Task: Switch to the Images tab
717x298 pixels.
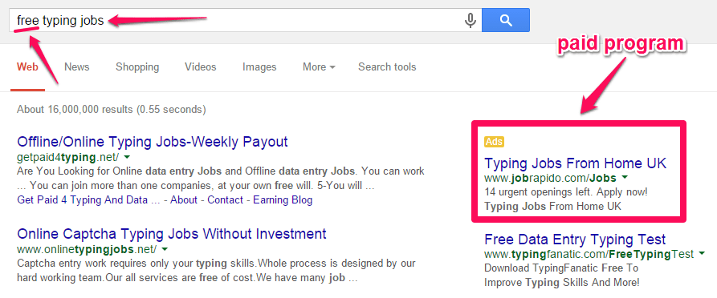Action: click(259, 67)
